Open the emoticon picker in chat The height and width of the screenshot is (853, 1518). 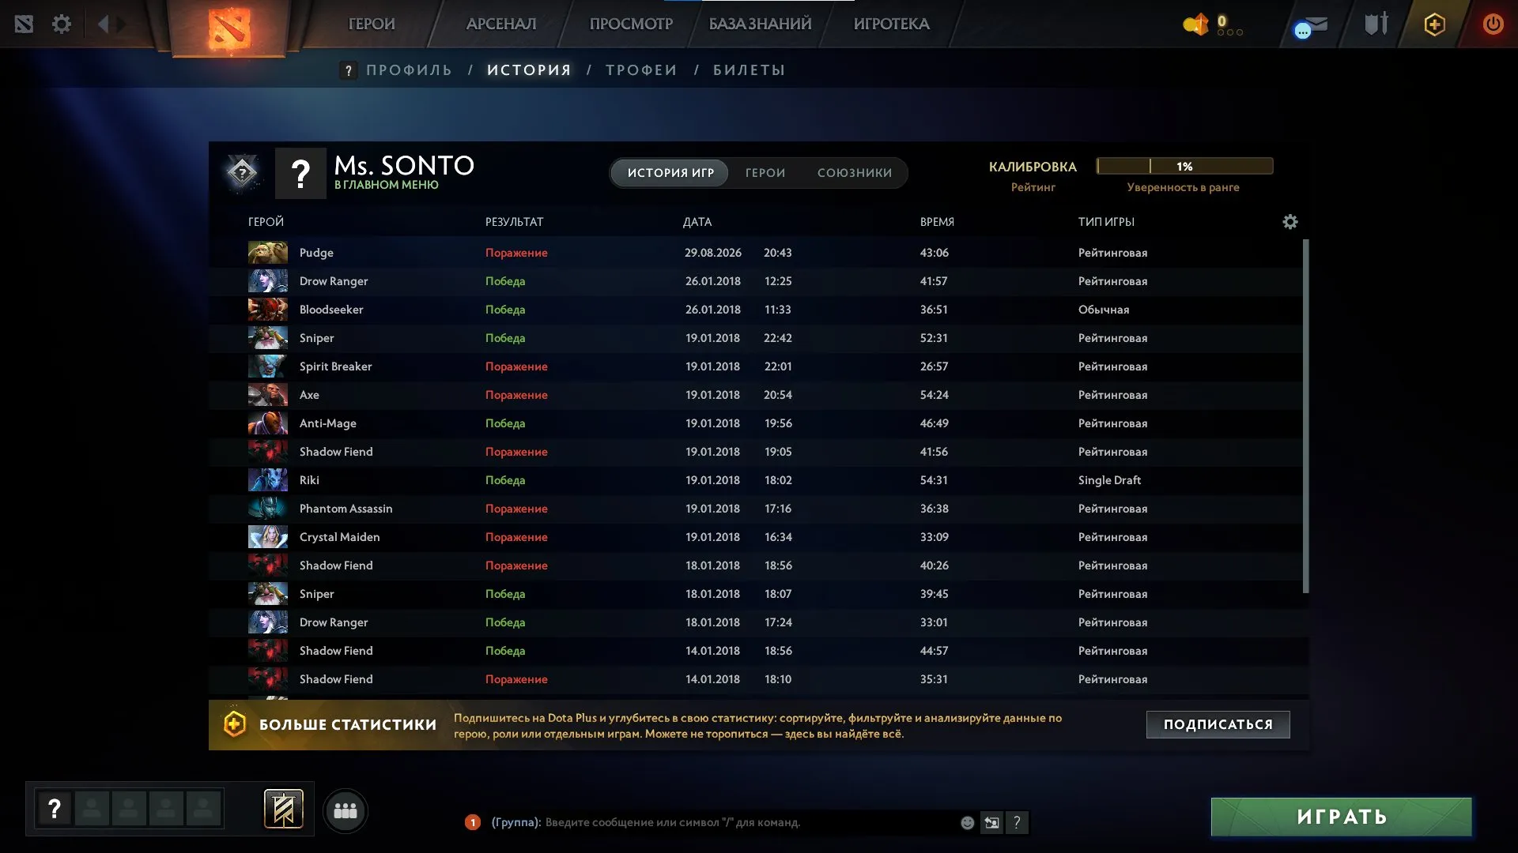point(967,823)
